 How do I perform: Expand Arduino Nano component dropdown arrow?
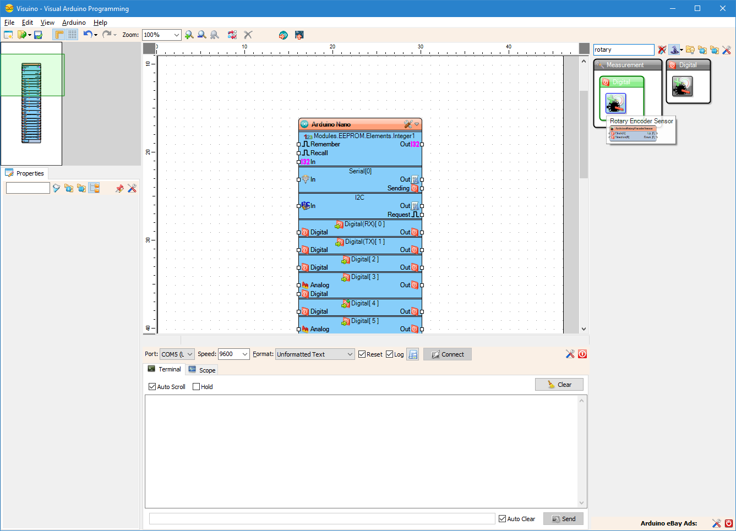click(x=417, y=124)
